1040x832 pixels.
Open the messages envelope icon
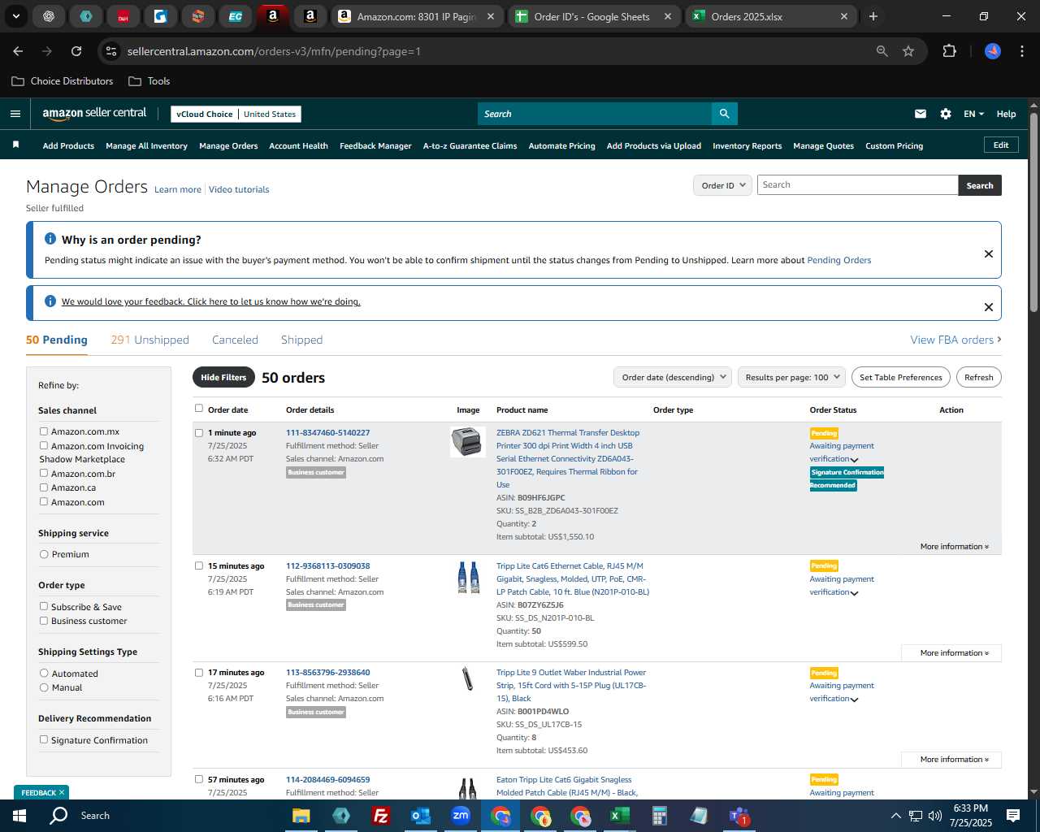[921, 114]
